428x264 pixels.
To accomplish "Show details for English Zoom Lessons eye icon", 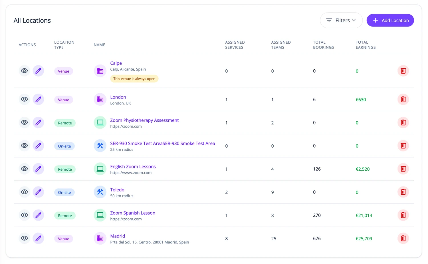I will point(25,169).
